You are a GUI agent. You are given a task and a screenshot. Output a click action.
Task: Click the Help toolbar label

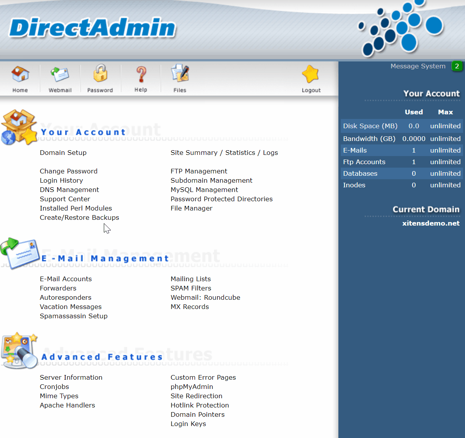(x=141, y=90)
